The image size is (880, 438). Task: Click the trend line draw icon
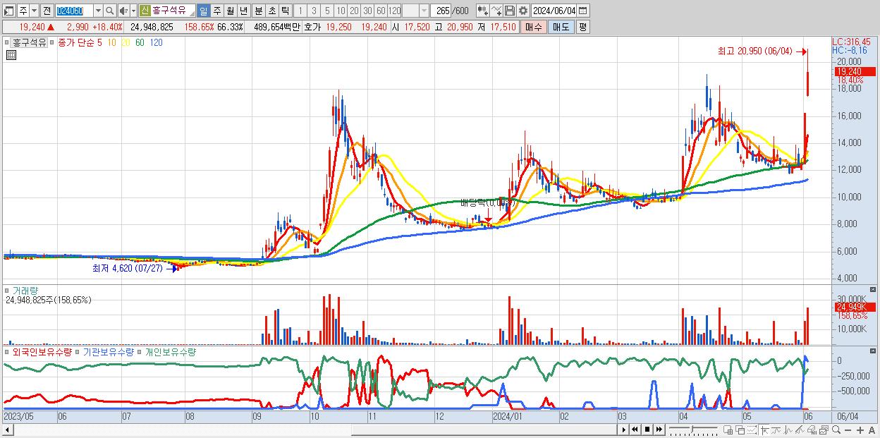click(x=776, y=430)
